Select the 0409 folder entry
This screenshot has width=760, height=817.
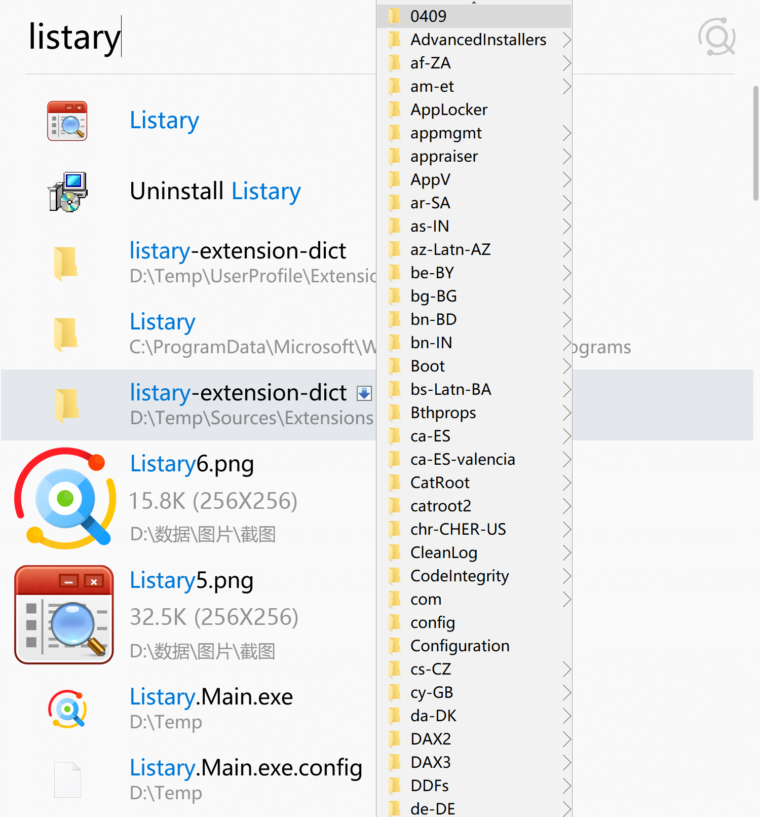coord(474,16)
